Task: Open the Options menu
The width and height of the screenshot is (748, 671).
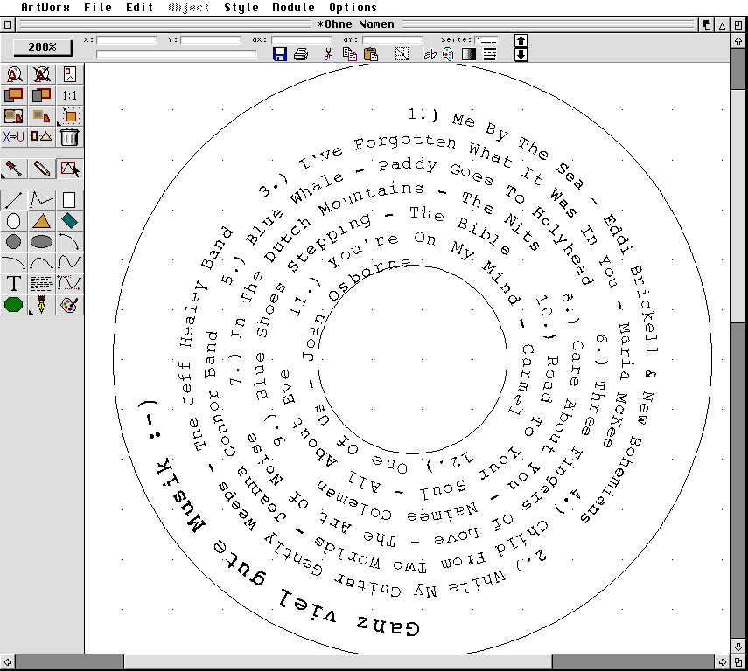Action: click(x=353, y=8)
